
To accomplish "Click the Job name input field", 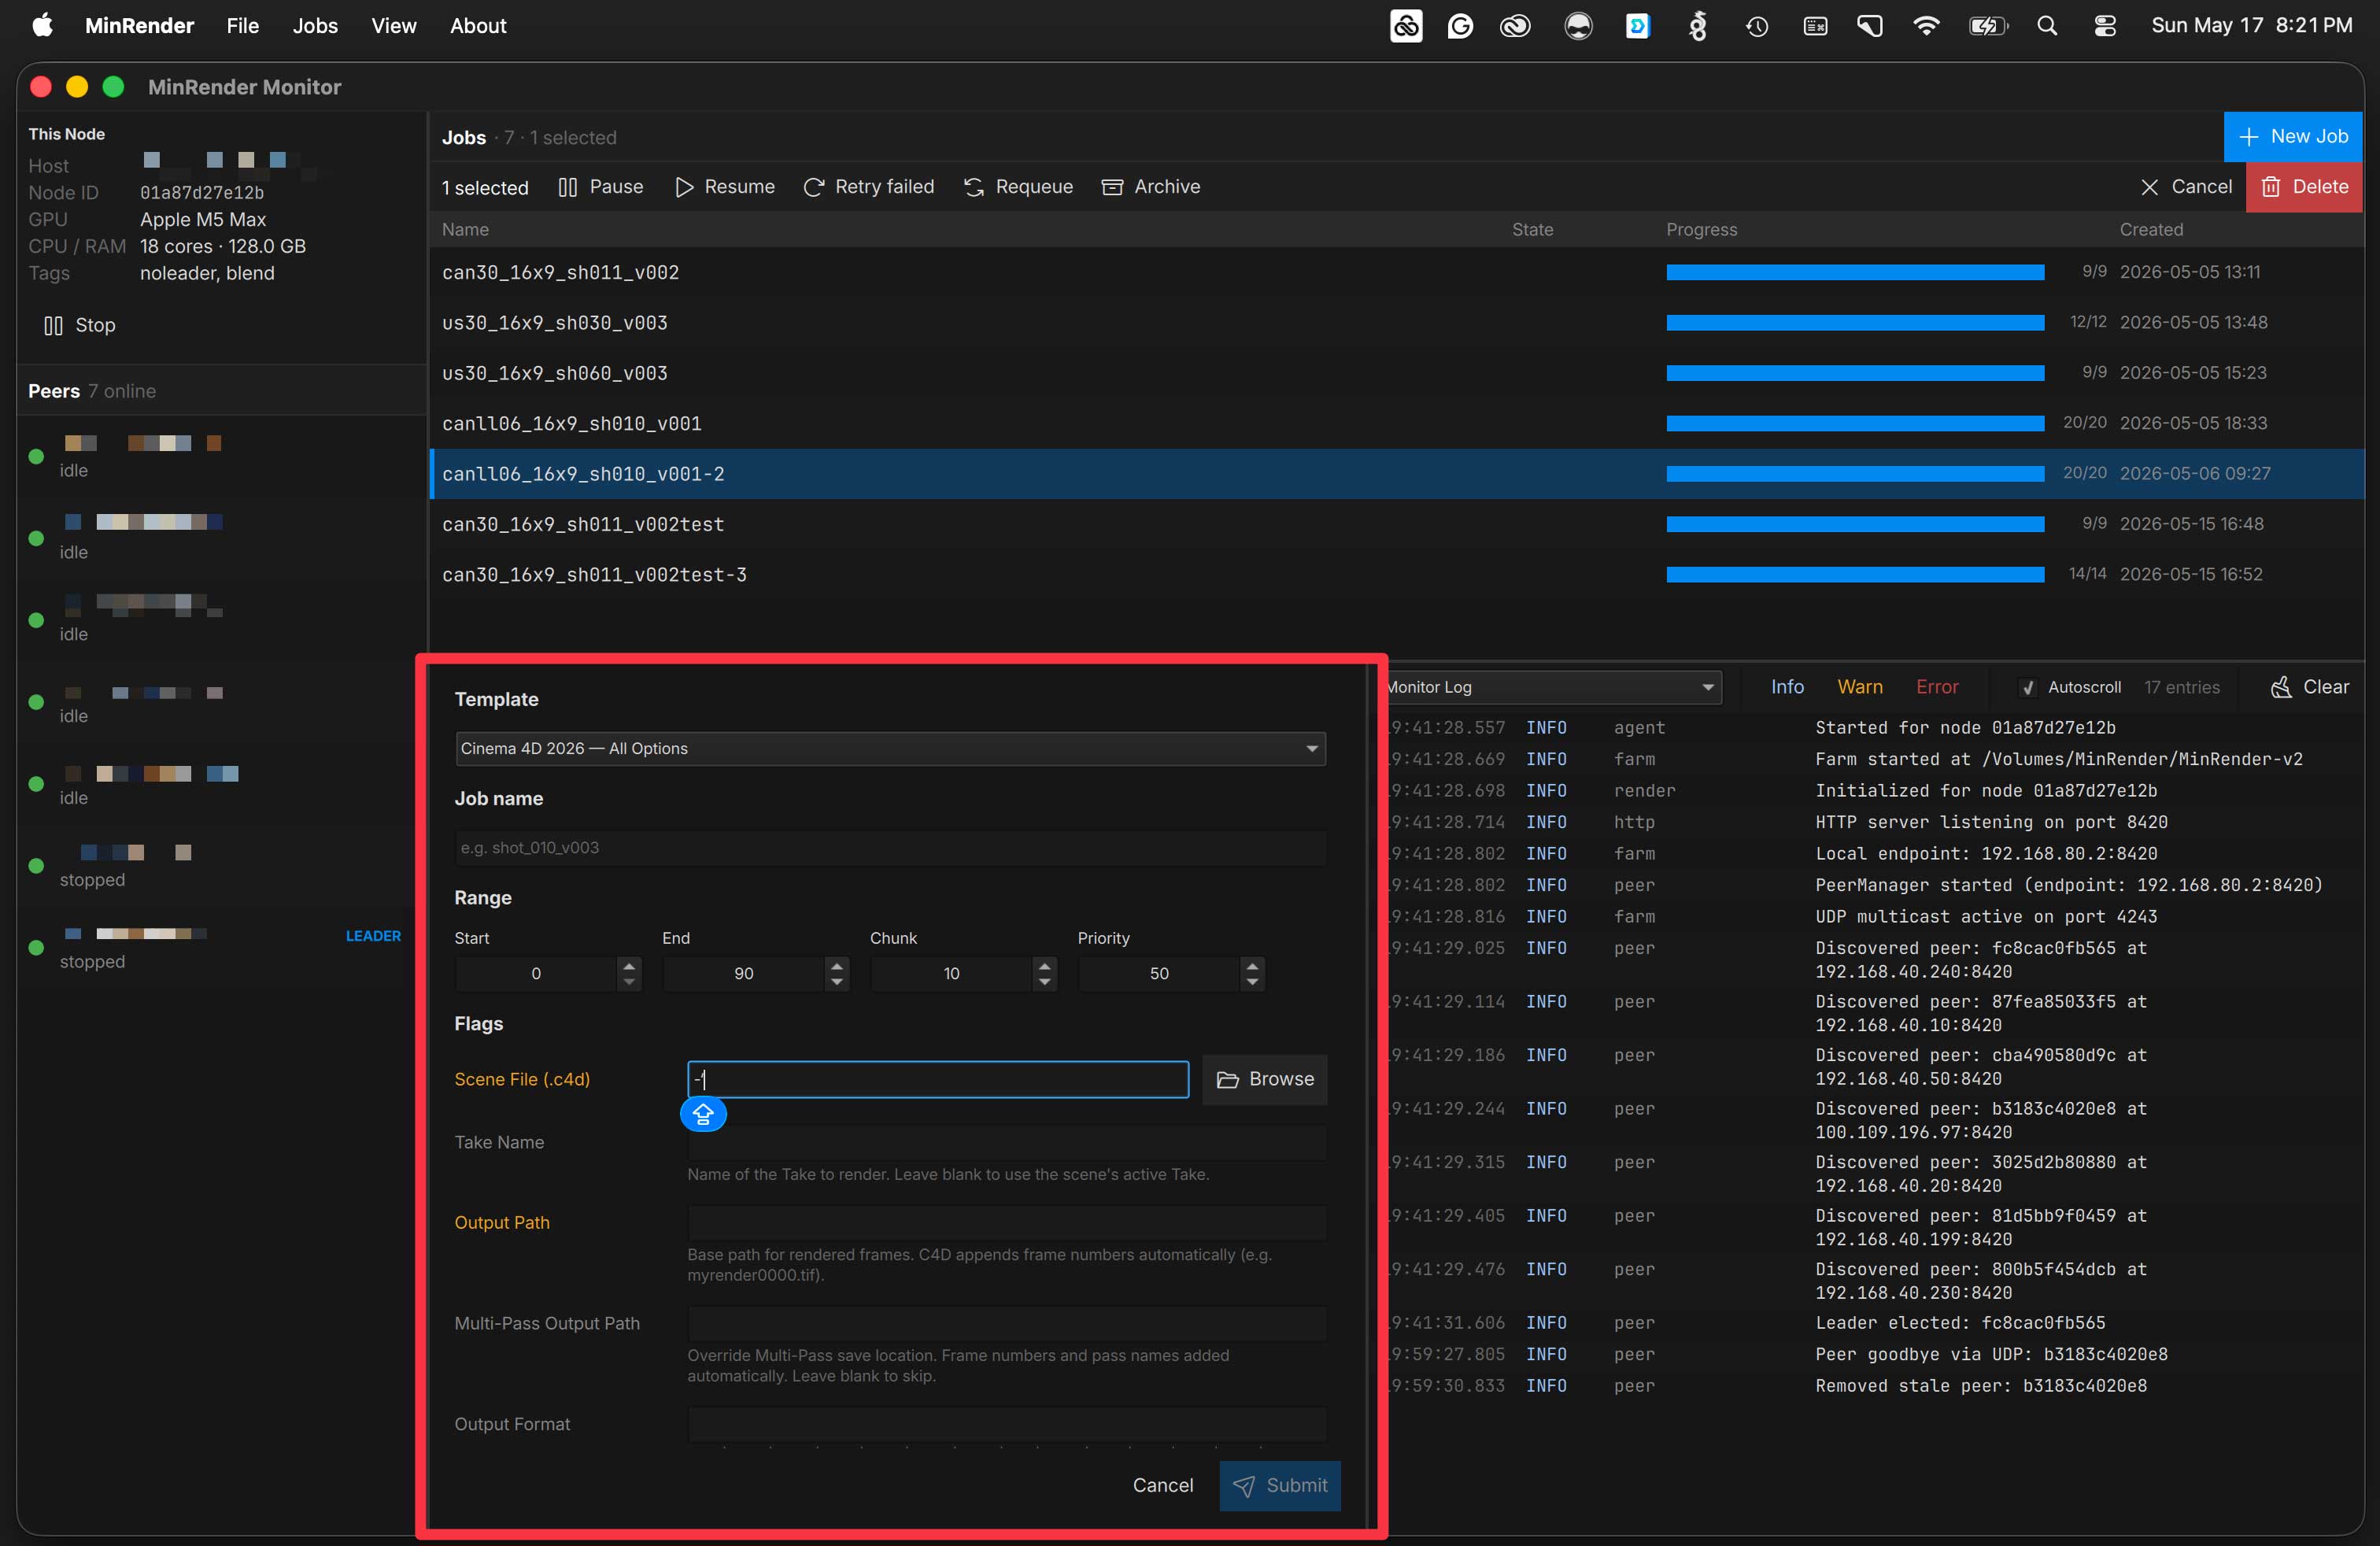I will click(x=890, y=847).
